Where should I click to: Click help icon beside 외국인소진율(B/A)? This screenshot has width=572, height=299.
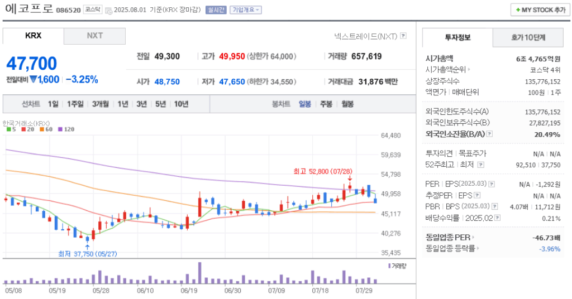coord(489,134)
